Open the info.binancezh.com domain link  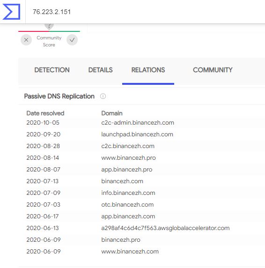128,193
